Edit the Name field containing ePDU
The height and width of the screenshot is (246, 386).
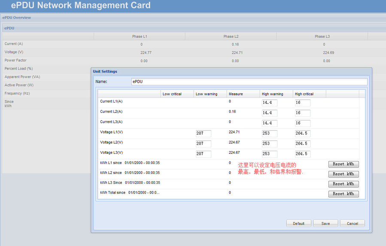point(249,82)
